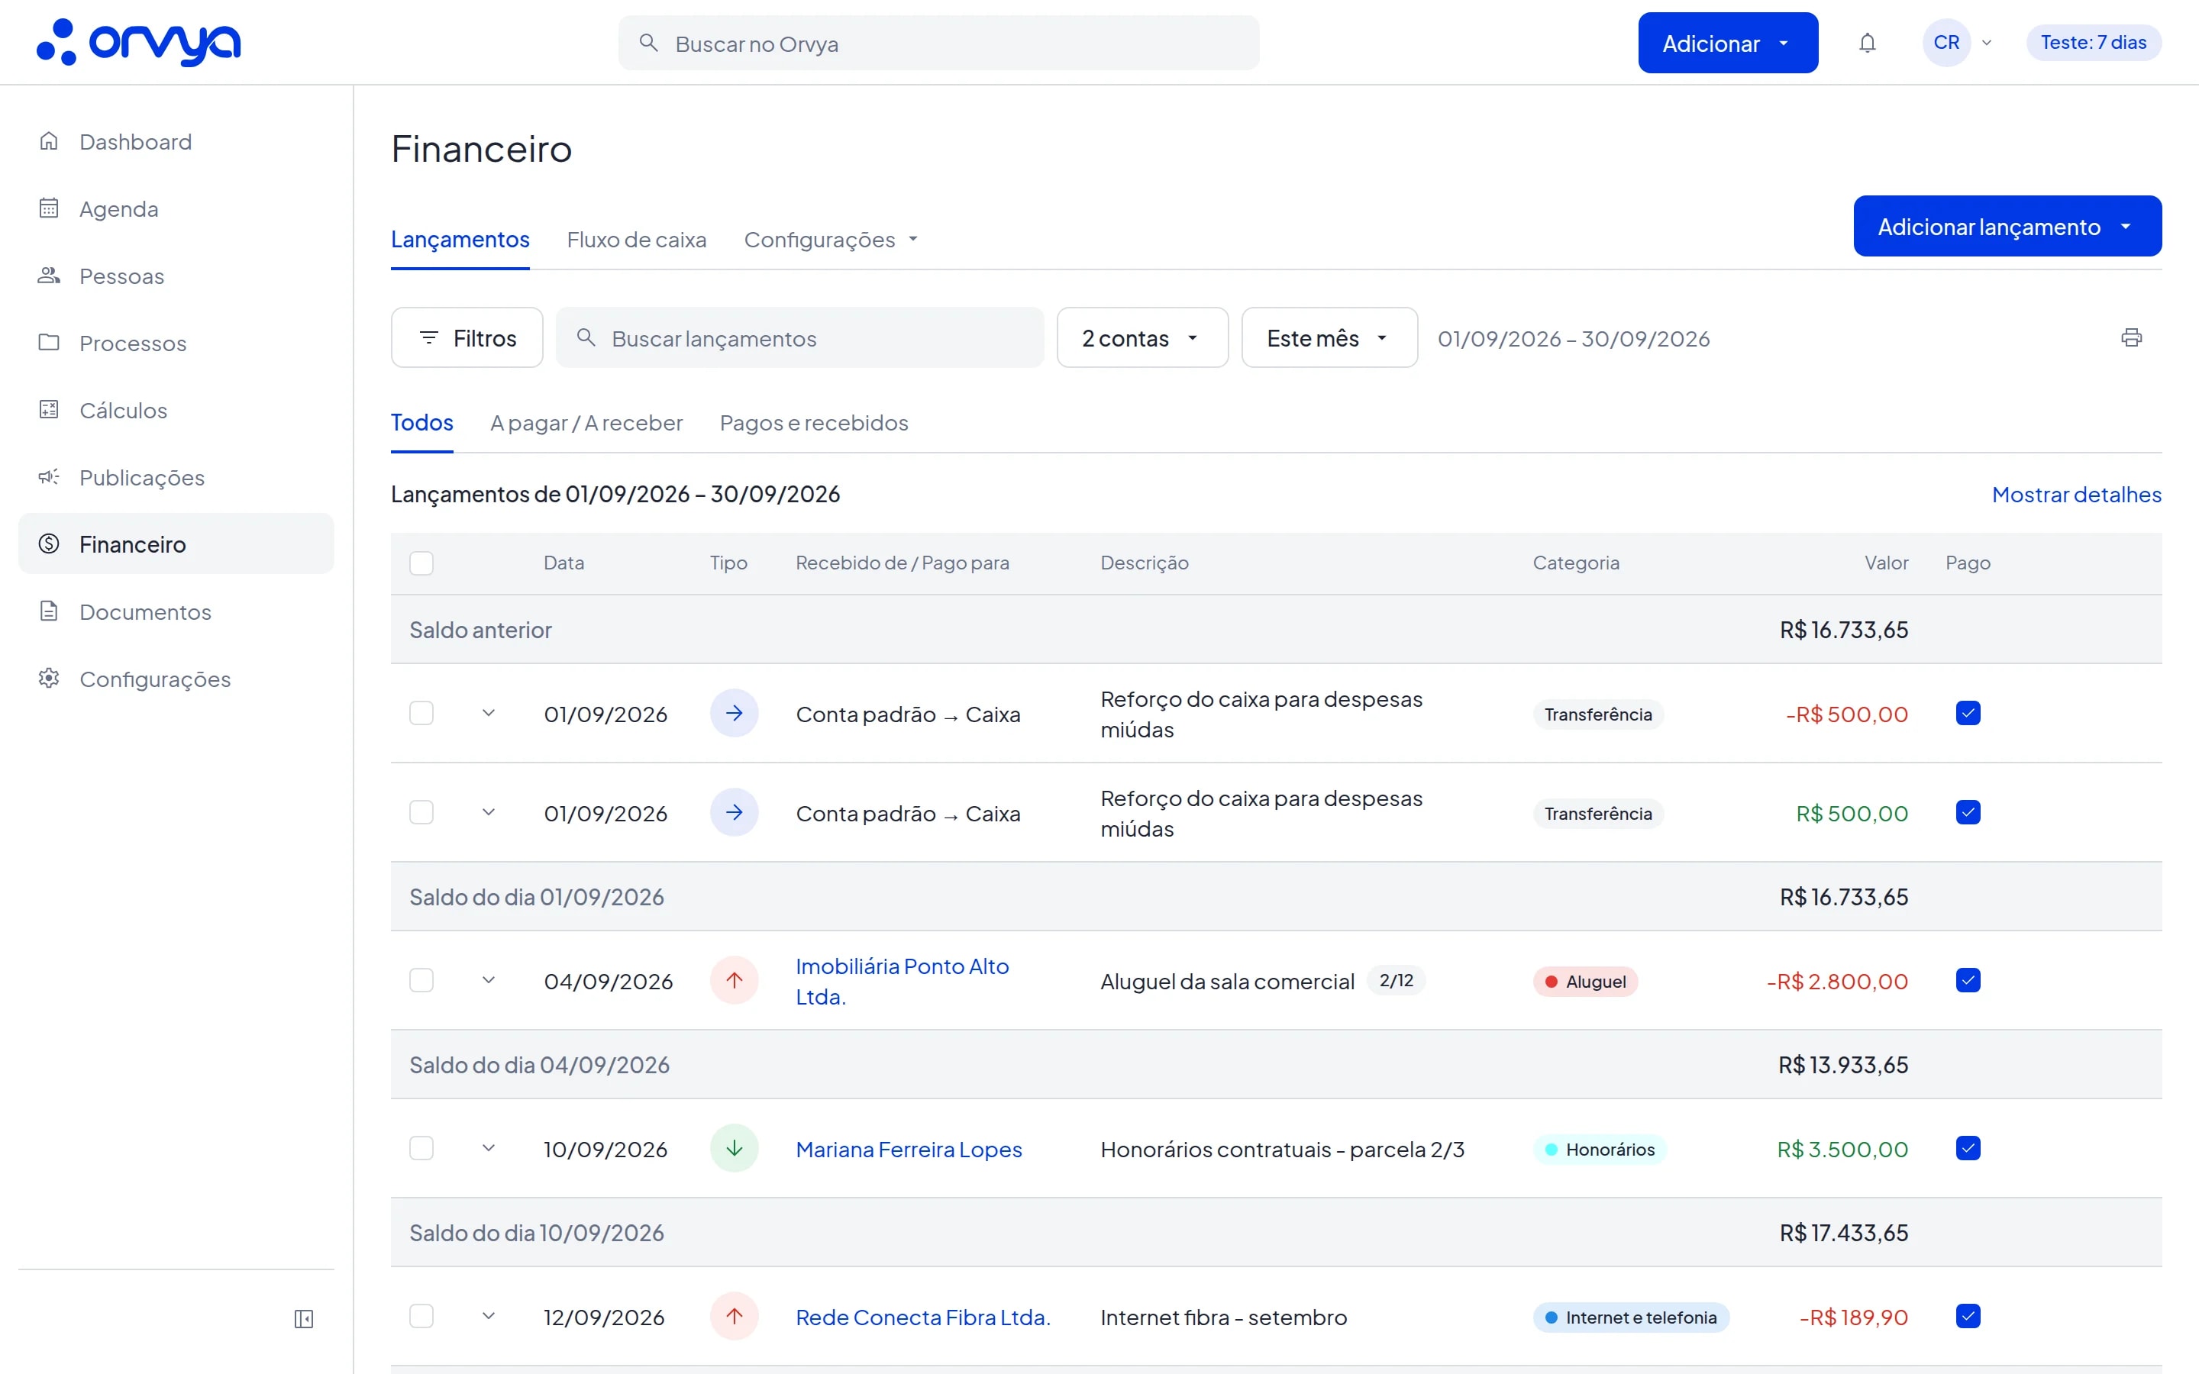The height and width of the screenshot is (1374, 2199).
Task: Click the Documentos file icon
Action: 49,611
